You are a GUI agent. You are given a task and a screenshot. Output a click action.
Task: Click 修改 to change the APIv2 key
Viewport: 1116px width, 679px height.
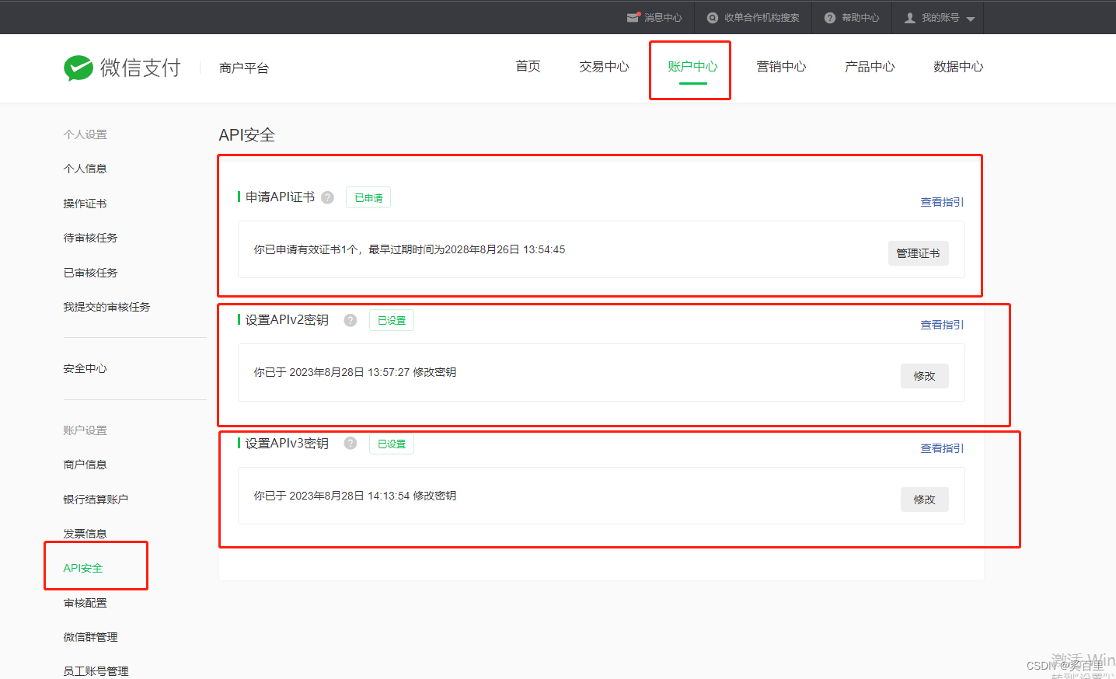(924, 375)
